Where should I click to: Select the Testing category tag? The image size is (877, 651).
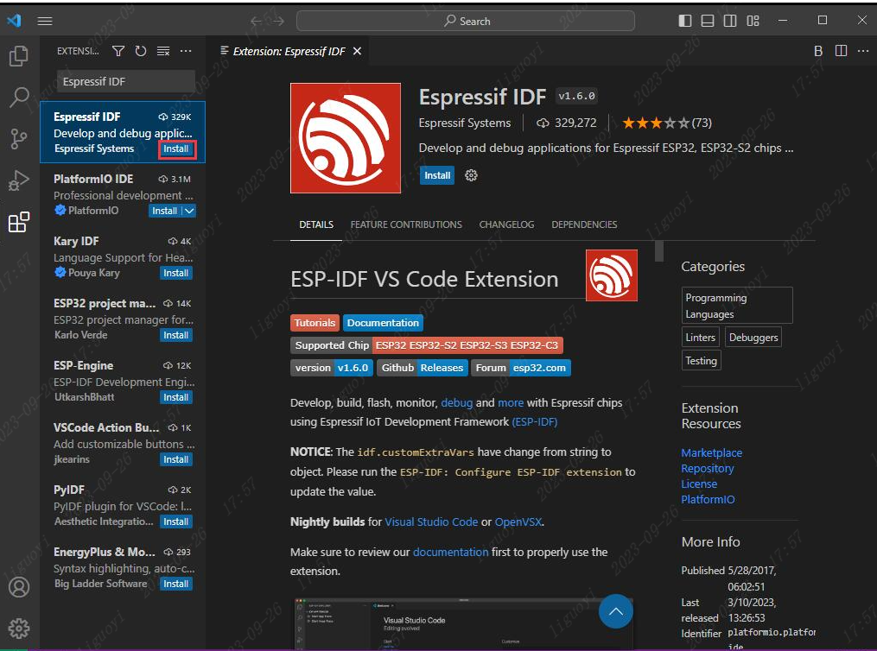coord(702,361)
